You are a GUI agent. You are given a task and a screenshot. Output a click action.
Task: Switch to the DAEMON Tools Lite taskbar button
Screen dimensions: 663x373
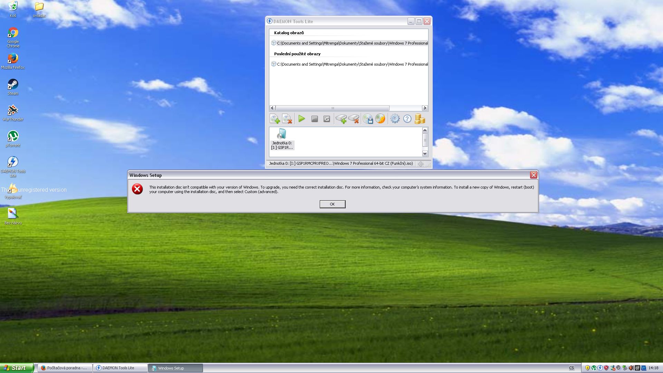click(x=120, y=368)
